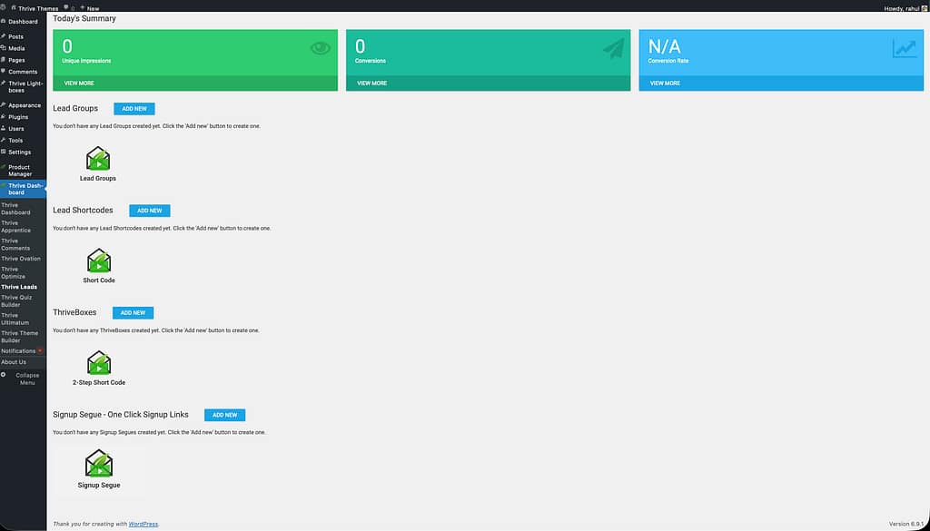930x531 pixels.
Task: Open Thrive Quiz Builder from sidebar submenu
Action: pyautogui.click(x=15, y=300)
